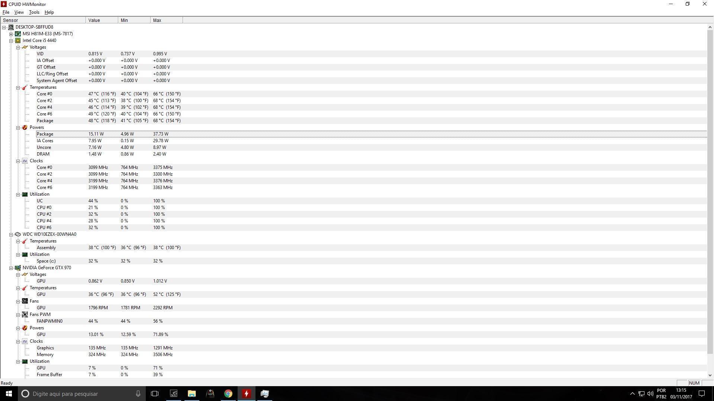Image resolution: width=714 pixels, height=401 pixels.
Task: Select the GPU Memory clock row
Action: pyautogui.click(x=371, y=355)
